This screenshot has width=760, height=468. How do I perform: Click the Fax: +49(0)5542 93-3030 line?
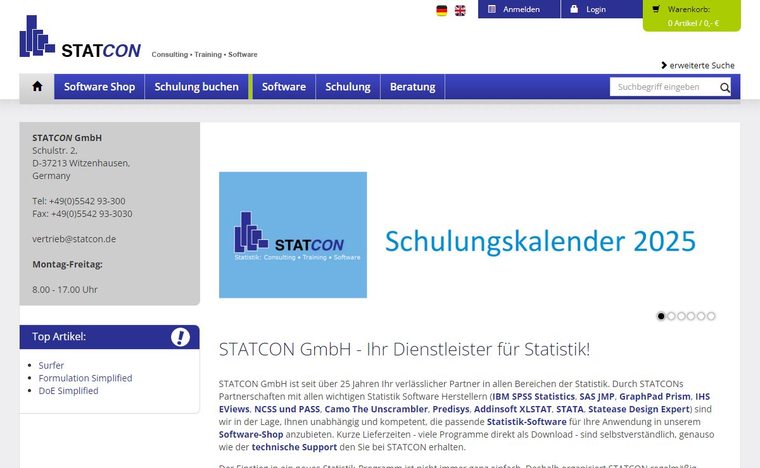click(x=82, y=214)
